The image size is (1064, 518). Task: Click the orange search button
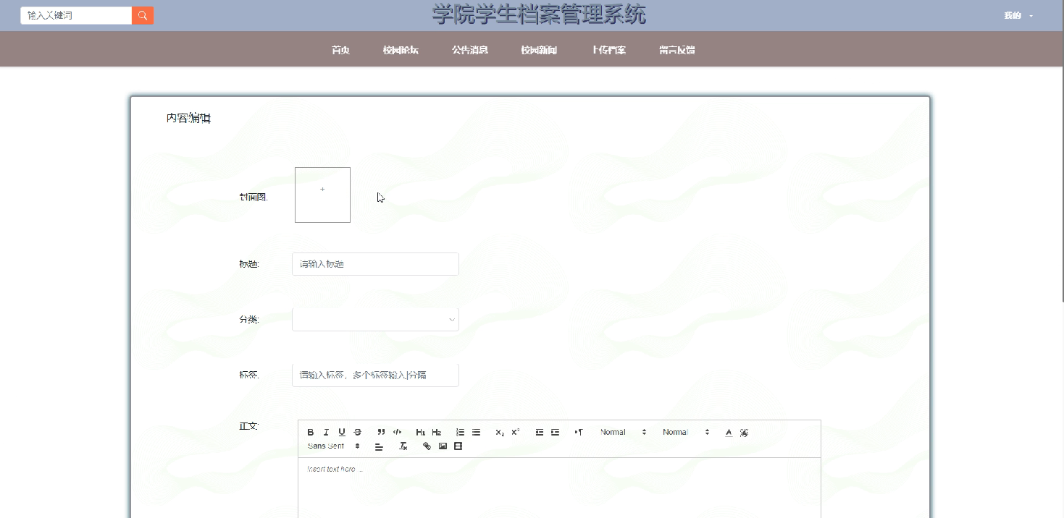143,15
